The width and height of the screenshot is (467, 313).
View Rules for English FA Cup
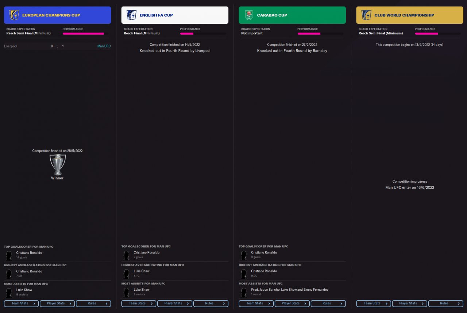click(x=211, y=304)
